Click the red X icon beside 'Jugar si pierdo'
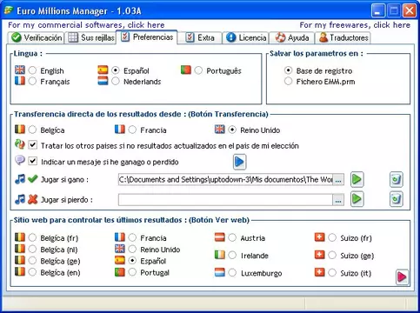 [x=33, y=199]
